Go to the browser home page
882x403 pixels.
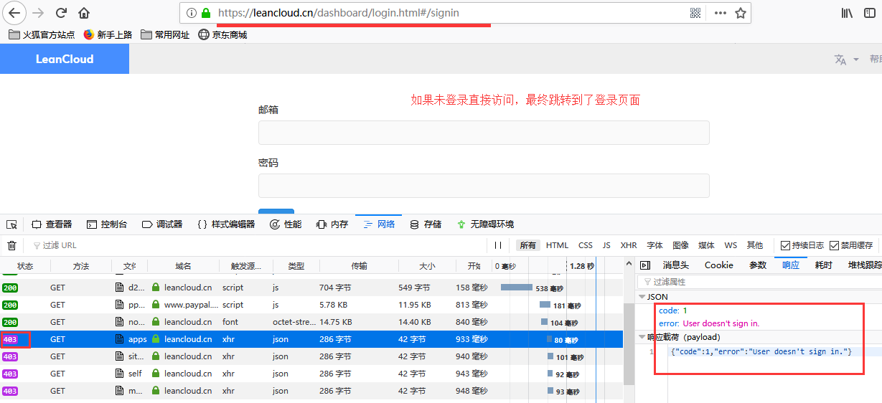[84, 13]
